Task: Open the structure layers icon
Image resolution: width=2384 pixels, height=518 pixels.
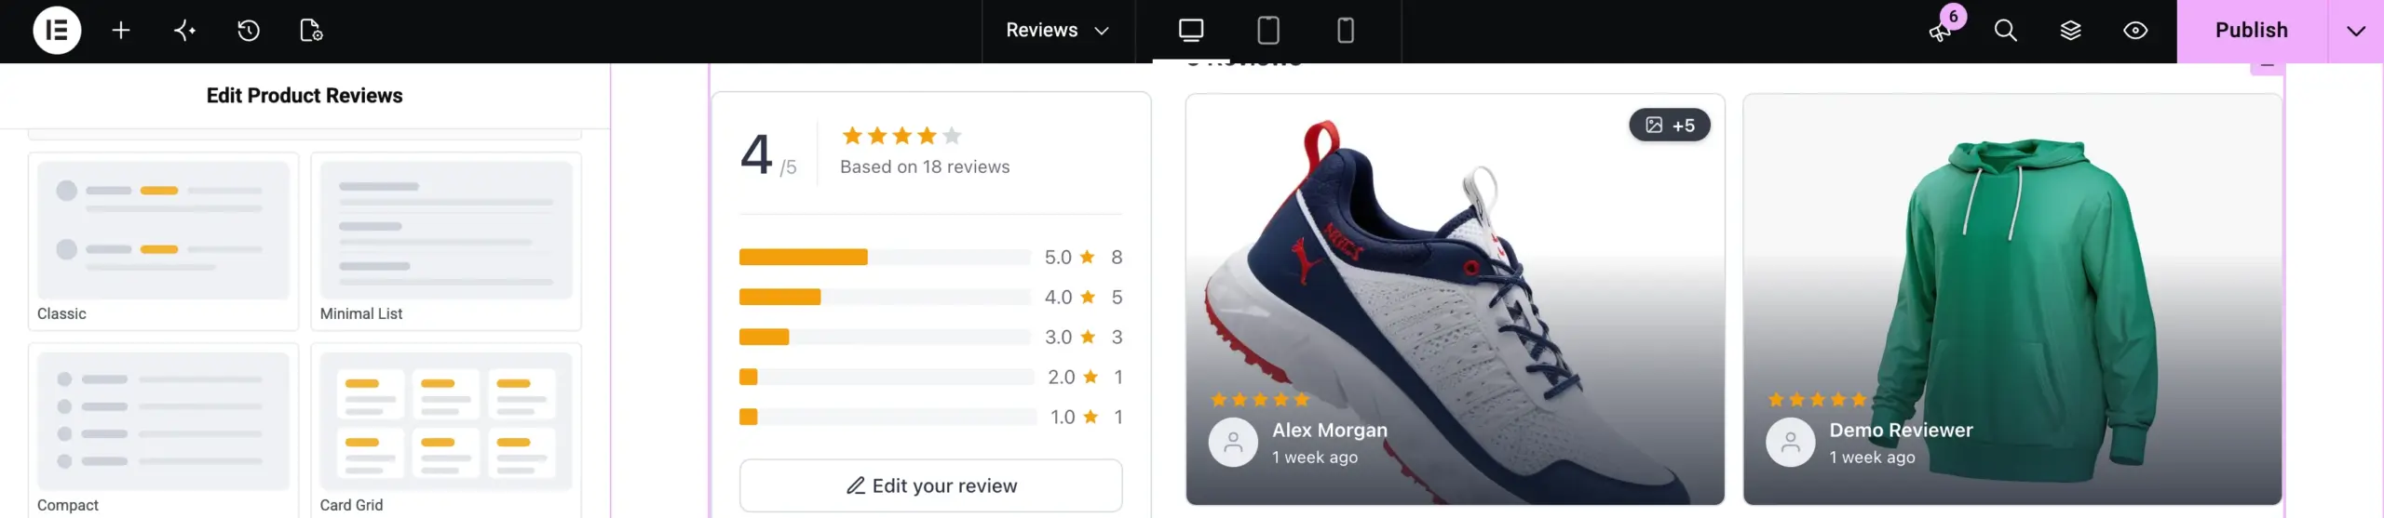Action: [2071, 31]
